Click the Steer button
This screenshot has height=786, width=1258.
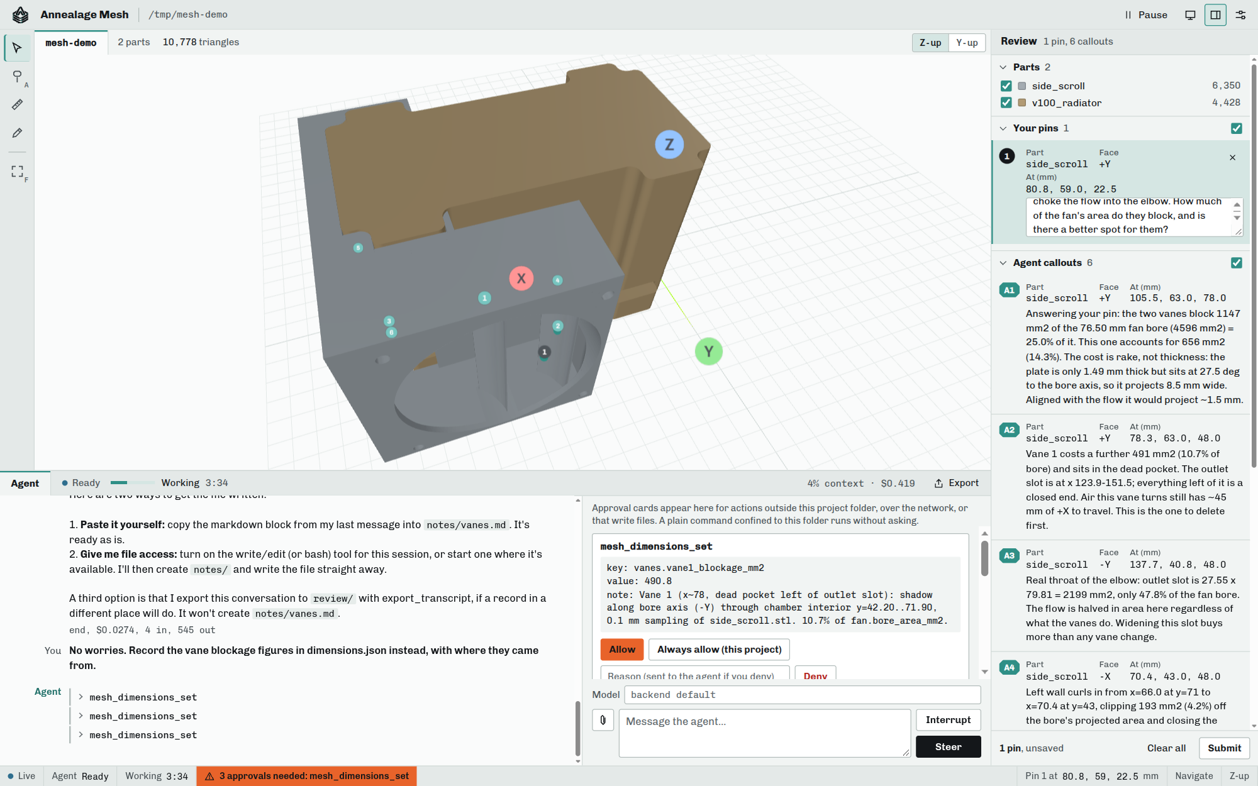(948, 747)
